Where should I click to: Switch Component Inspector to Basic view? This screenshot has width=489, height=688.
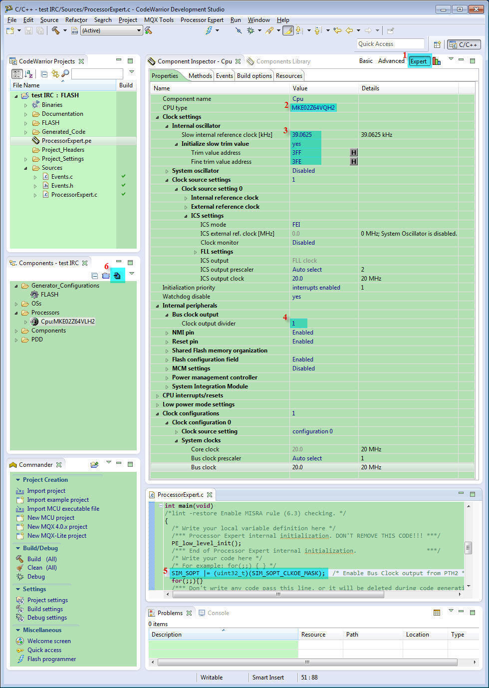click(x=366, y=61)
